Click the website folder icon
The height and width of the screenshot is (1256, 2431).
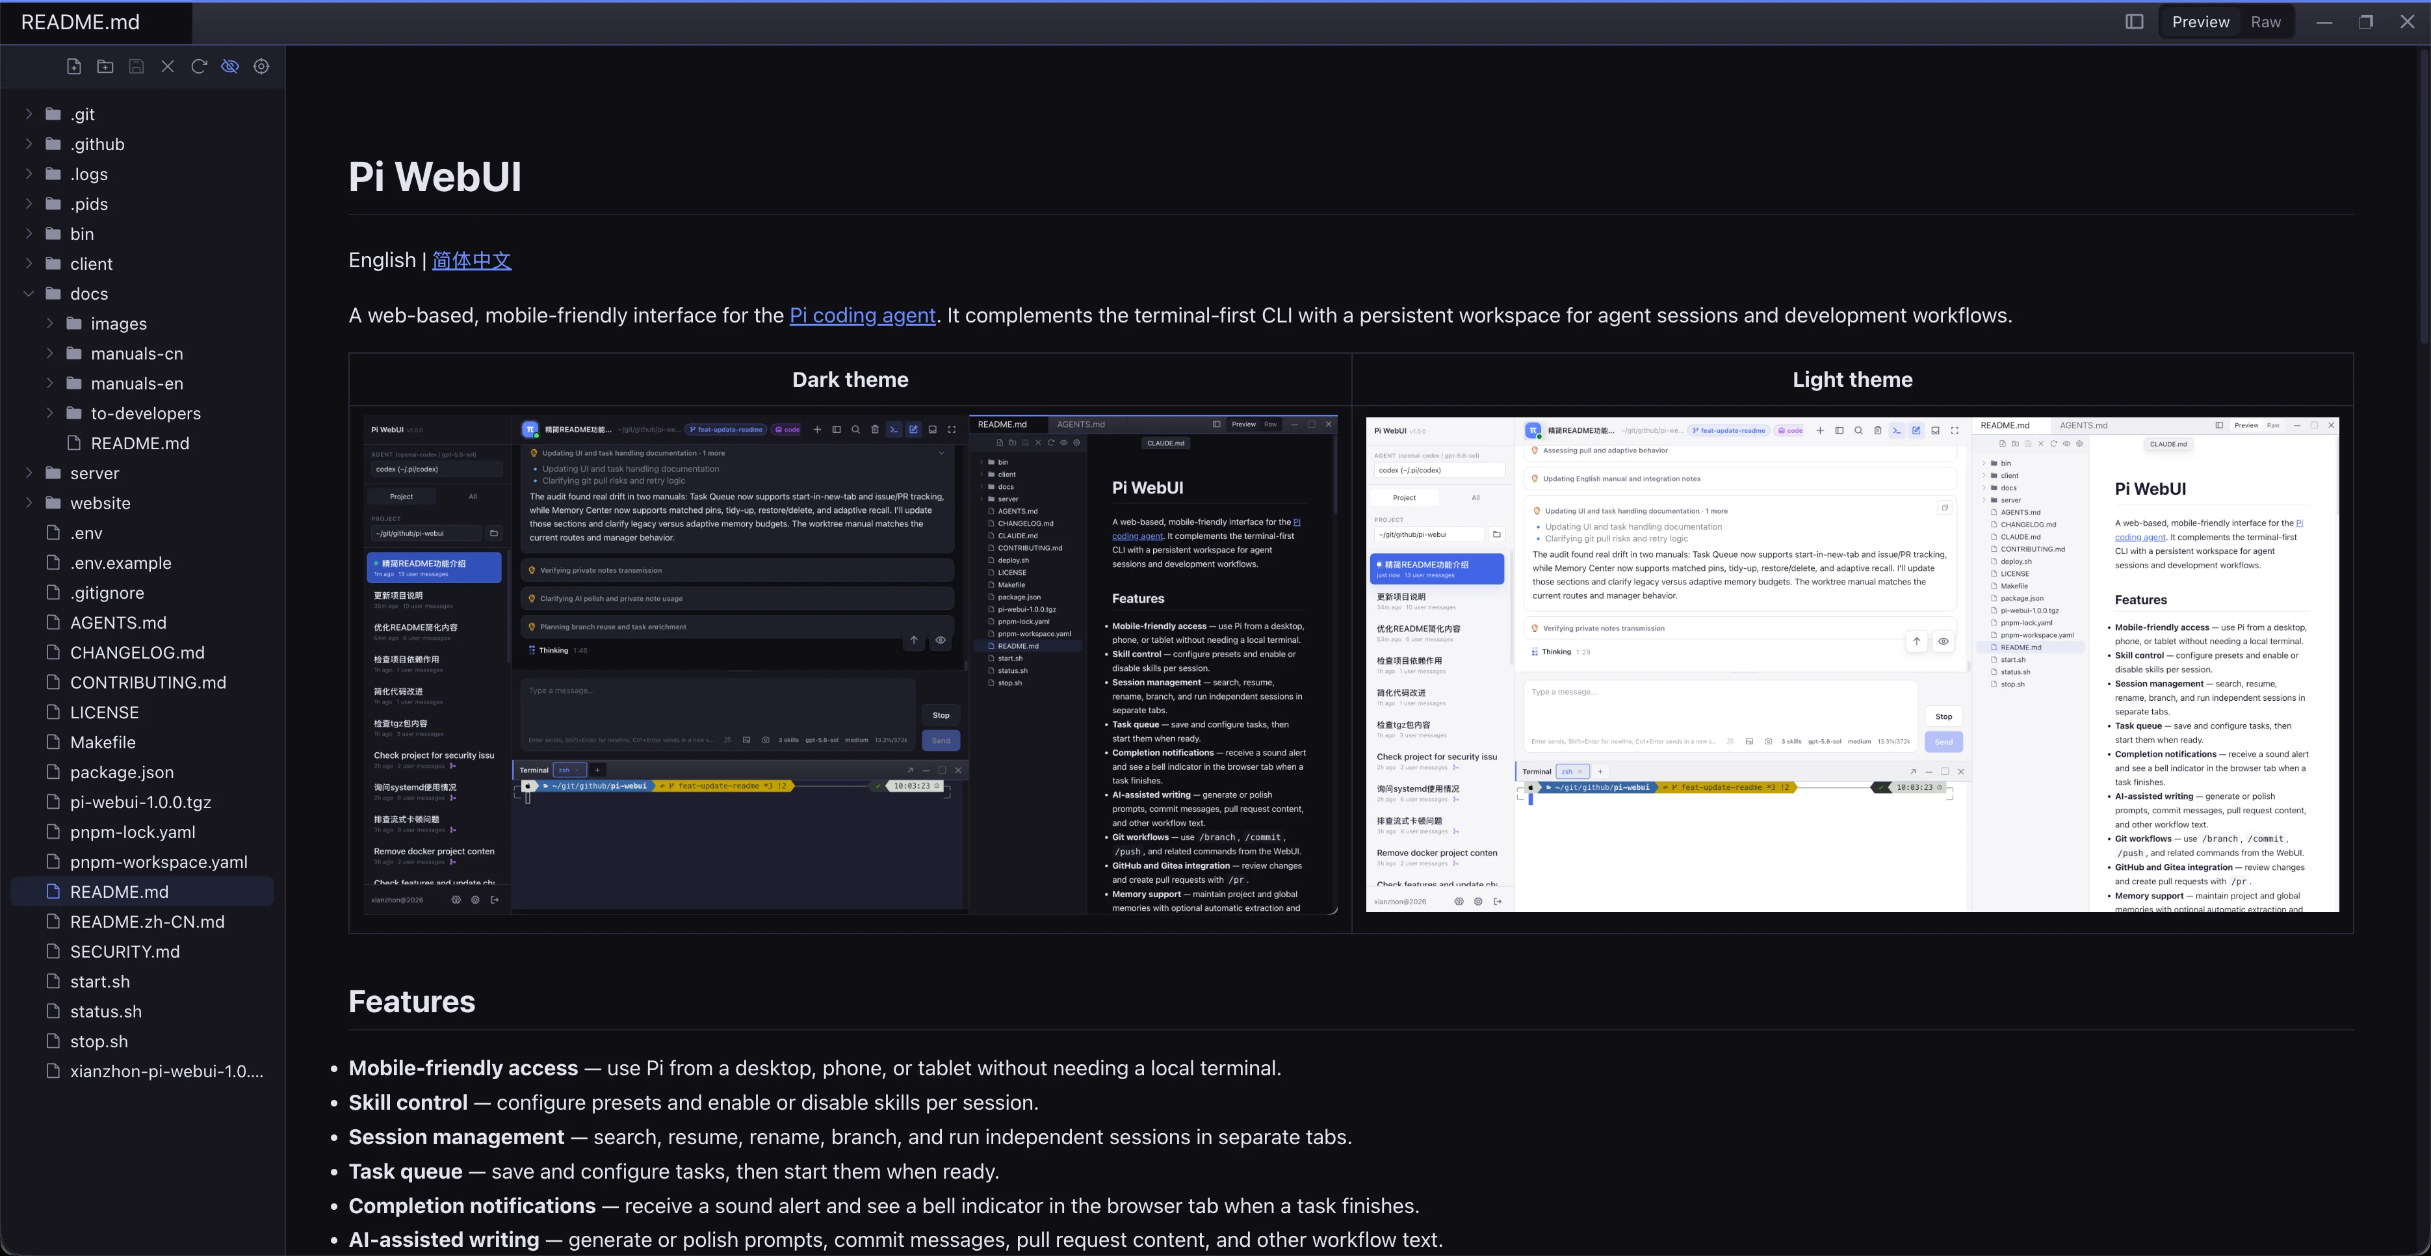click(54, 503)
